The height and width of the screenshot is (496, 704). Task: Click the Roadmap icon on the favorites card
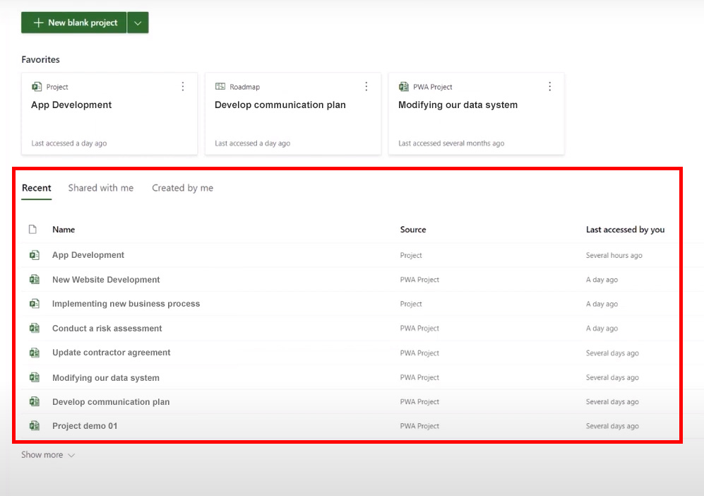[220, 87]
